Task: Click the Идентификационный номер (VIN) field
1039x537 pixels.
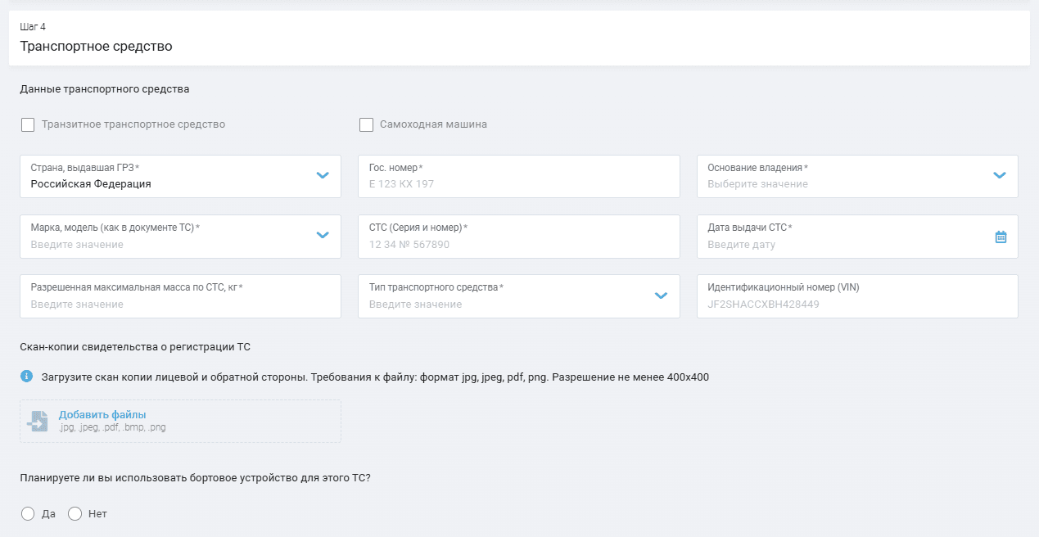Action: [857, 296]
